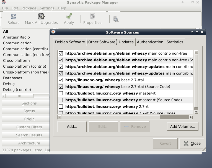Open the File menu
The width and height of the screenshot is (212, 168).
5,8
